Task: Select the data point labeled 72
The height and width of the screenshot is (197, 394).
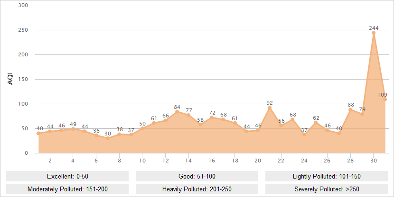Action: pyautogui.click(x=212, y=117)
